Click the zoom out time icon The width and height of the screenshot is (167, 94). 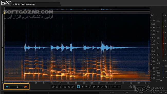coord(57,87)
